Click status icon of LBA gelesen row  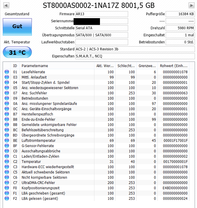(7, 198)
